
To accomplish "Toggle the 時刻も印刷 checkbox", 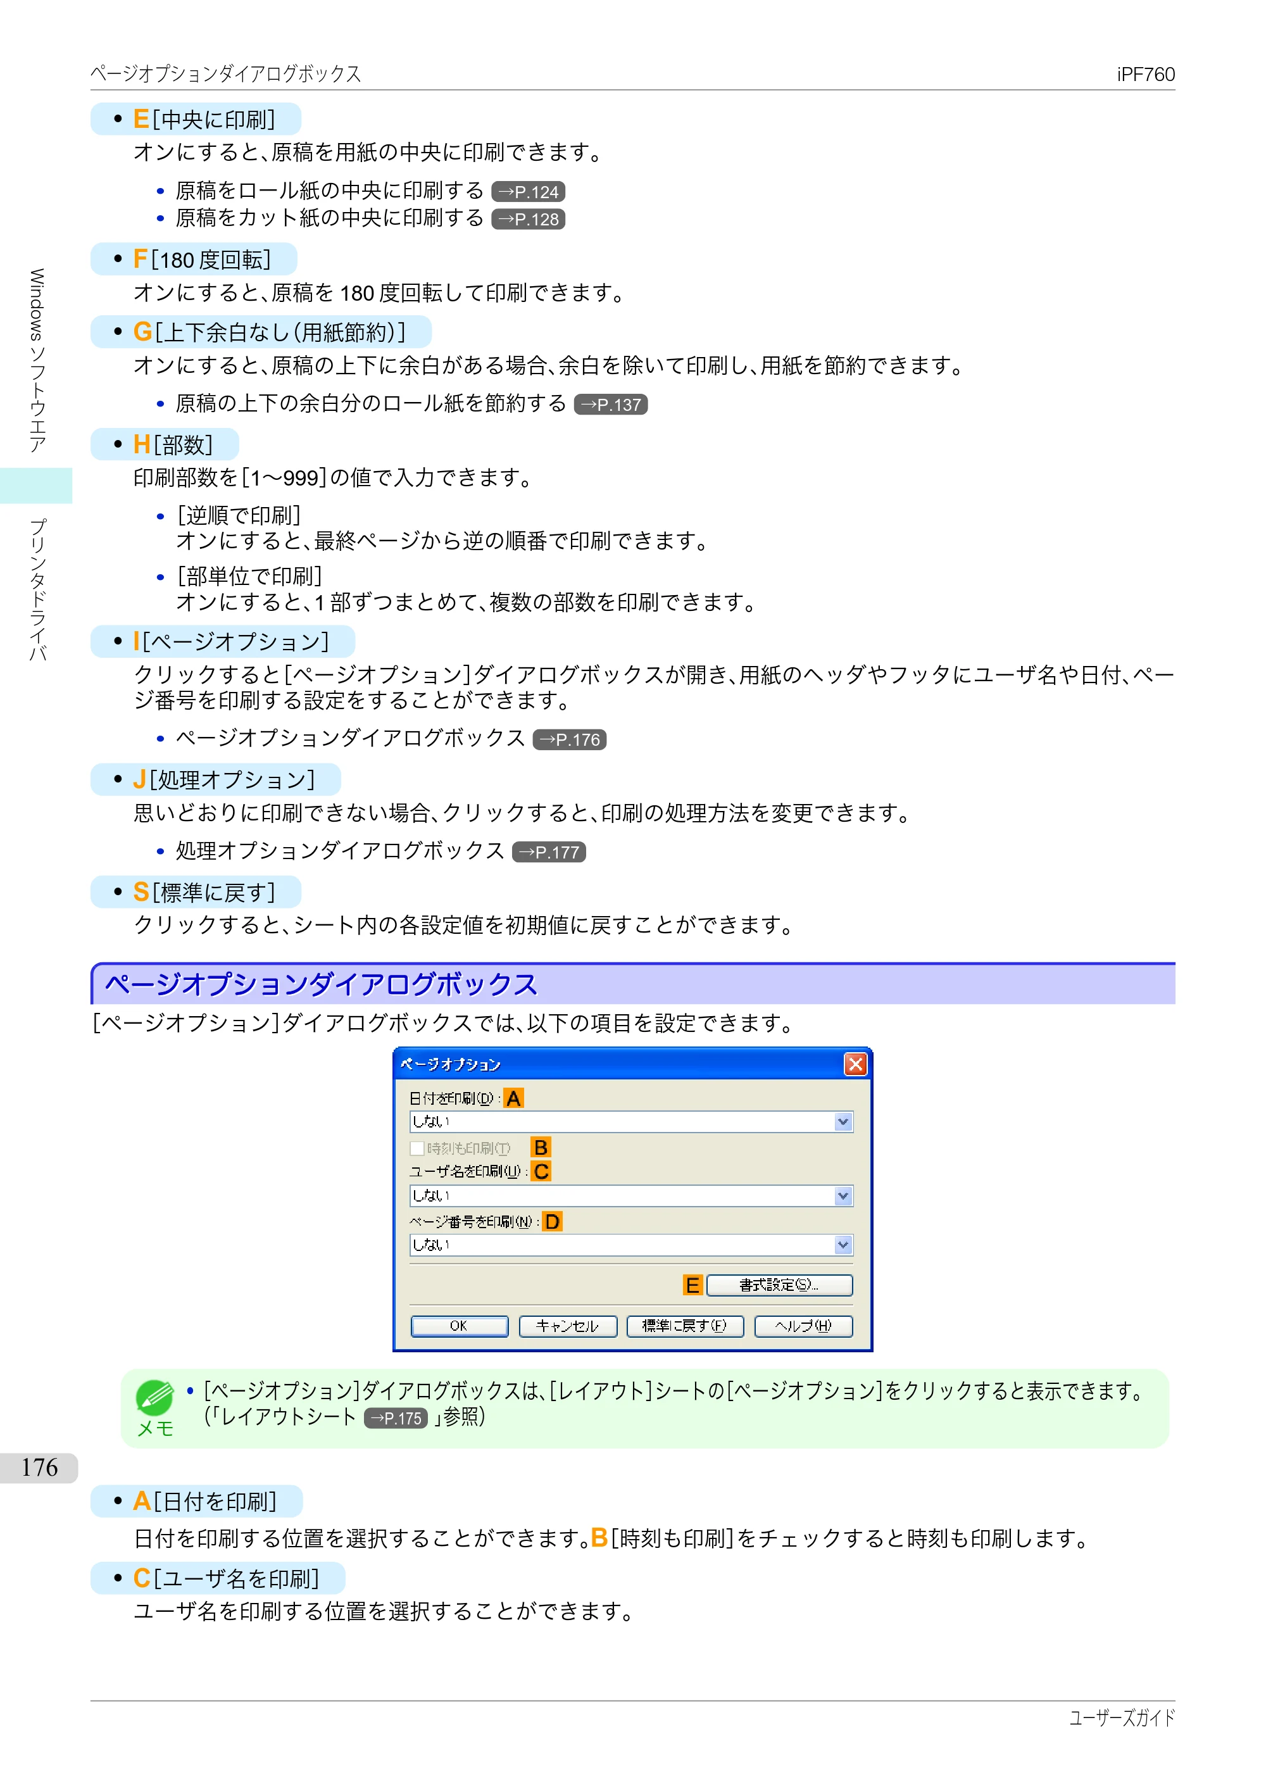I will pos(417,1148).
